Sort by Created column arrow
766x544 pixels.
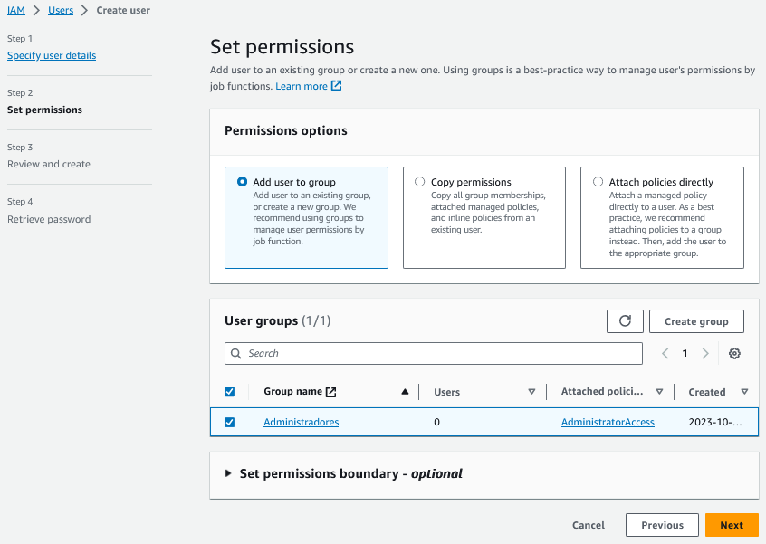point(744,392)
